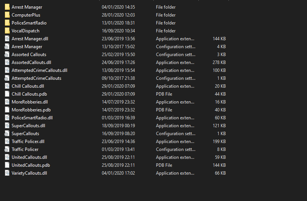Click the Chill Callouts.pdb file icon
The image size is (307, 201).
7,94
